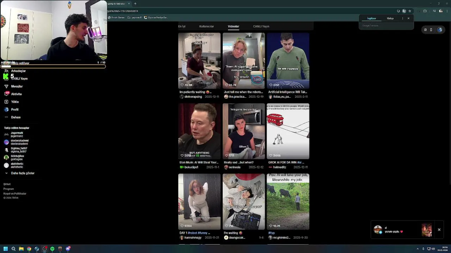The image size is (451, 253).
Task: Switch to the En iyi tab
Action: pyautogui.click(x=182, y=26)
